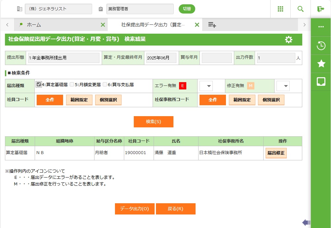
Task: Open history clock icon in sidebar
Action: [321, 46]
